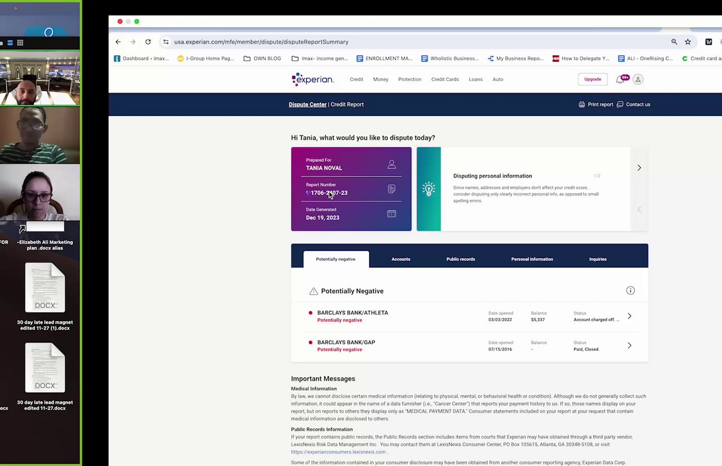The height and width of the screenshot is (466, 722).
Task: Open the How to Delegate bookmark
Action: click(x=581, y=58)
